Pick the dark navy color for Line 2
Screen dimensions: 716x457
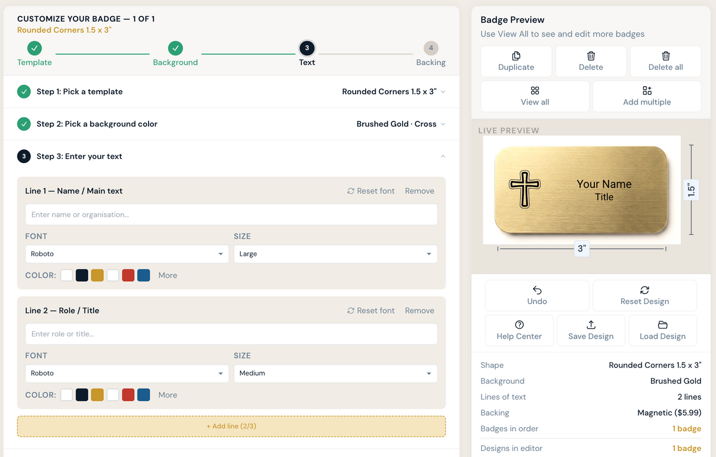tap(82, 395)
